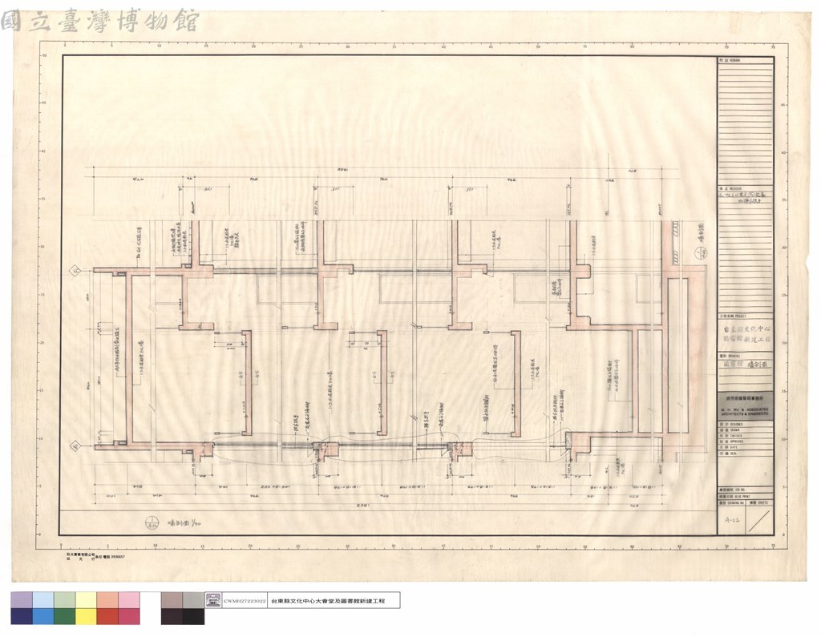Click the section marker circle beside 牆剖面 title
This screenshot has width=821, height=637.
(152, 522)
